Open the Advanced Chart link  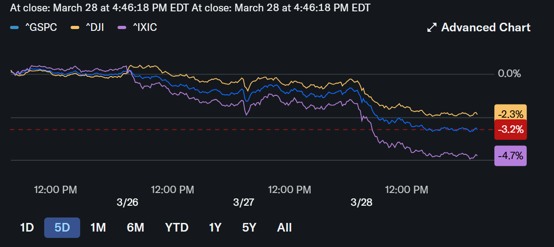click(486, 28)
